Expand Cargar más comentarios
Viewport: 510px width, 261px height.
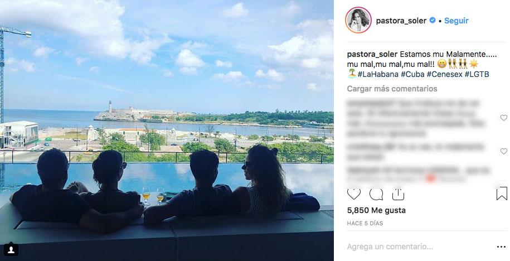(x=392, y=89)
